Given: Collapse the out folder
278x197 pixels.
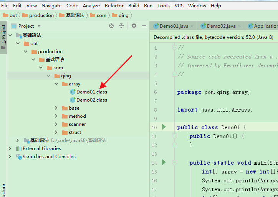Looking at the screenshot, I should [18, 43].
